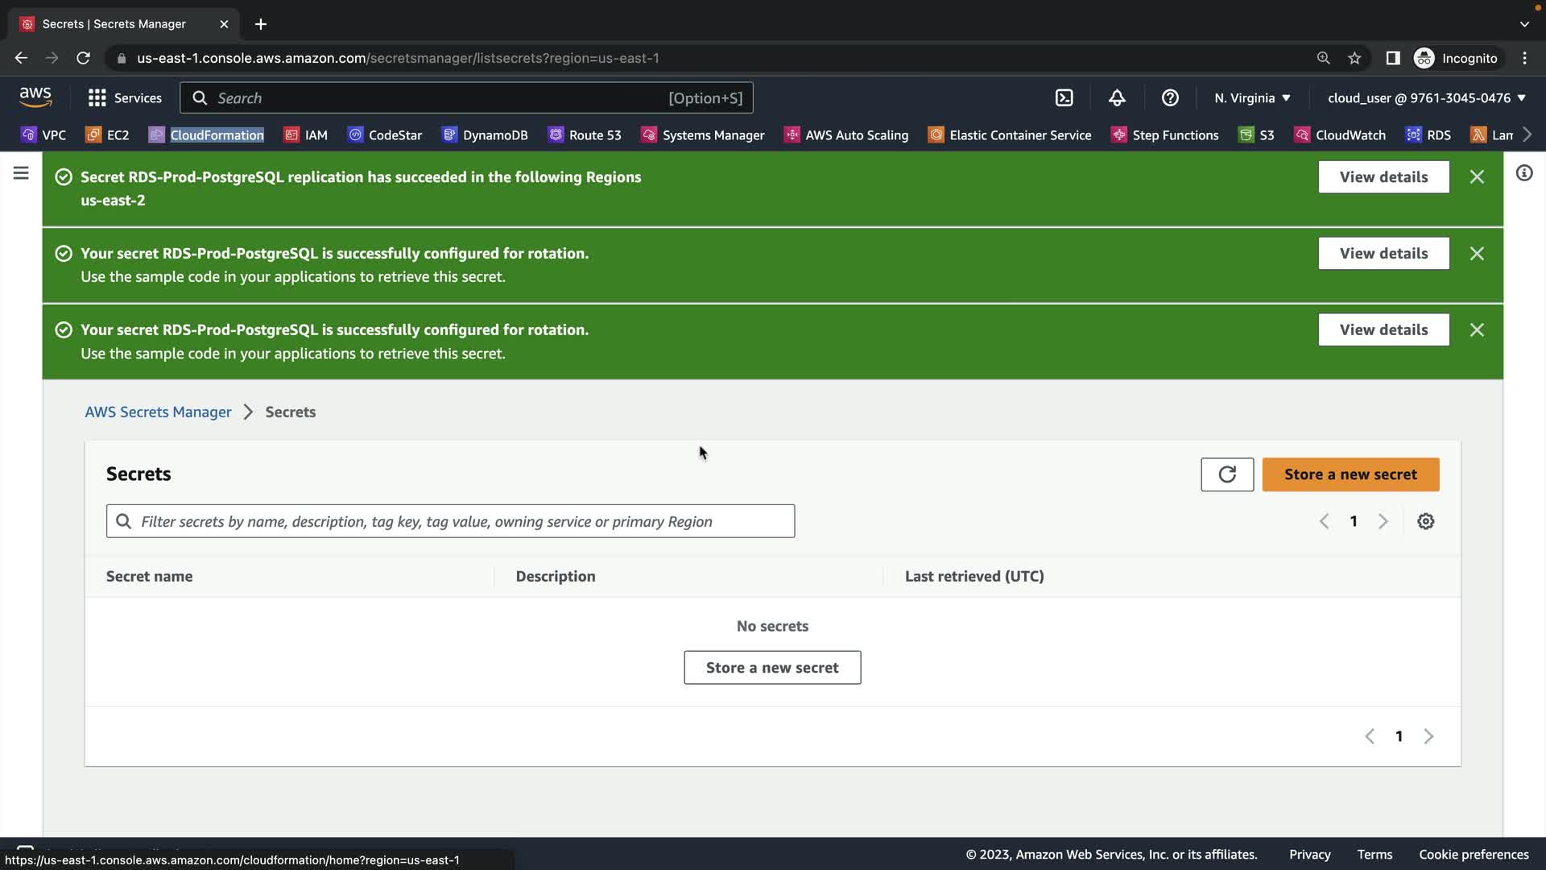Click the filter secrets search field
1546x870 pixels.
451,521
